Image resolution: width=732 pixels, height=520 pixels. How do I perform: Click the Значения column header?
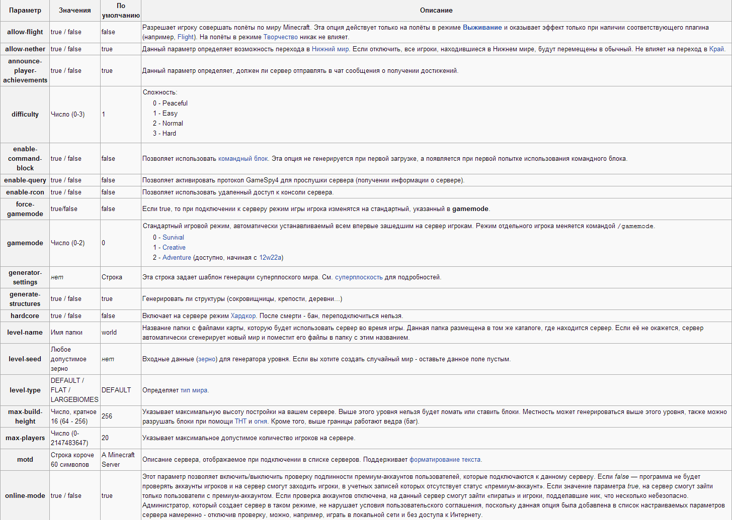pos(75,11)
